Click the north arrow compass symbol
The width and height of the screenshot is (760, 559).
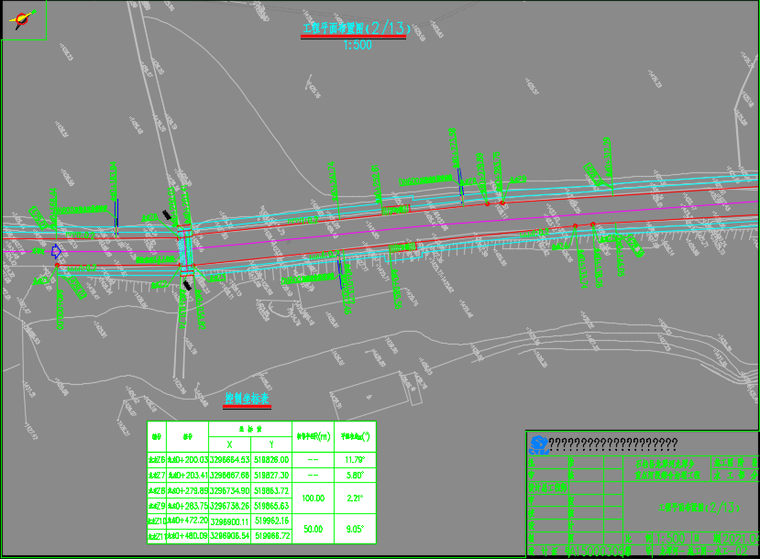(x=22, y=19)
